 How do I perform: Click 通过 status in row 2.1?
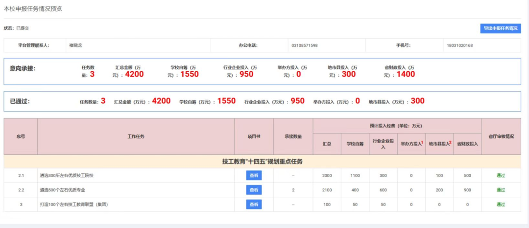(501, 176)
